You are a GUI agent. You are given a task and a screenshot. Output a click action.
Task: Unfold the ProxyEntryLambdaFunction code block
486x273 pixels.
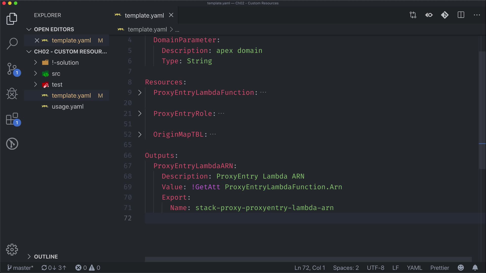pos(140,93)
